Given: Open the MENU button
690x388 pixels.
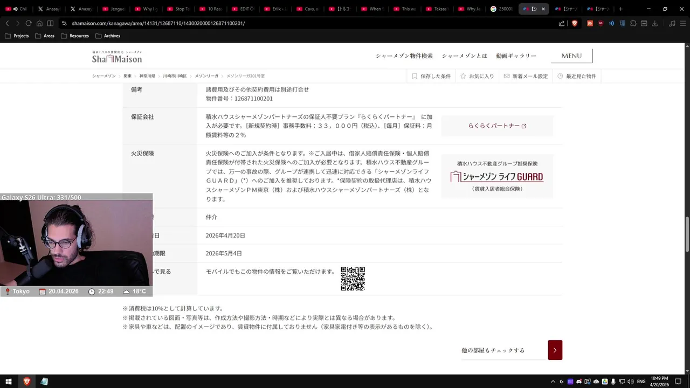Looking at the screenshot, I should click(571, 56).
